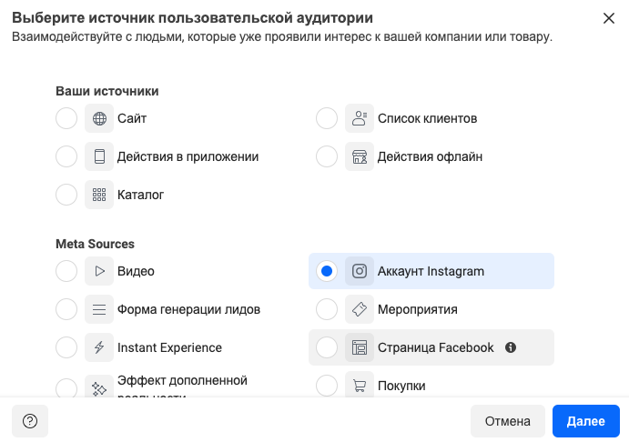Select the Сайт radio button
629x442 pixels.
tap(66, 118)
